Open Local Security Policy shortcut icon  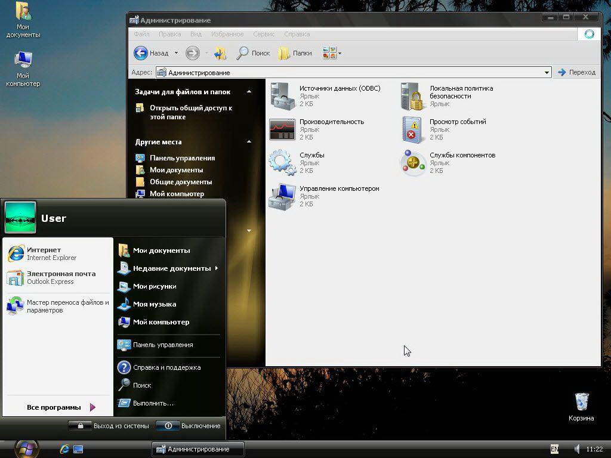pos(413,96)
